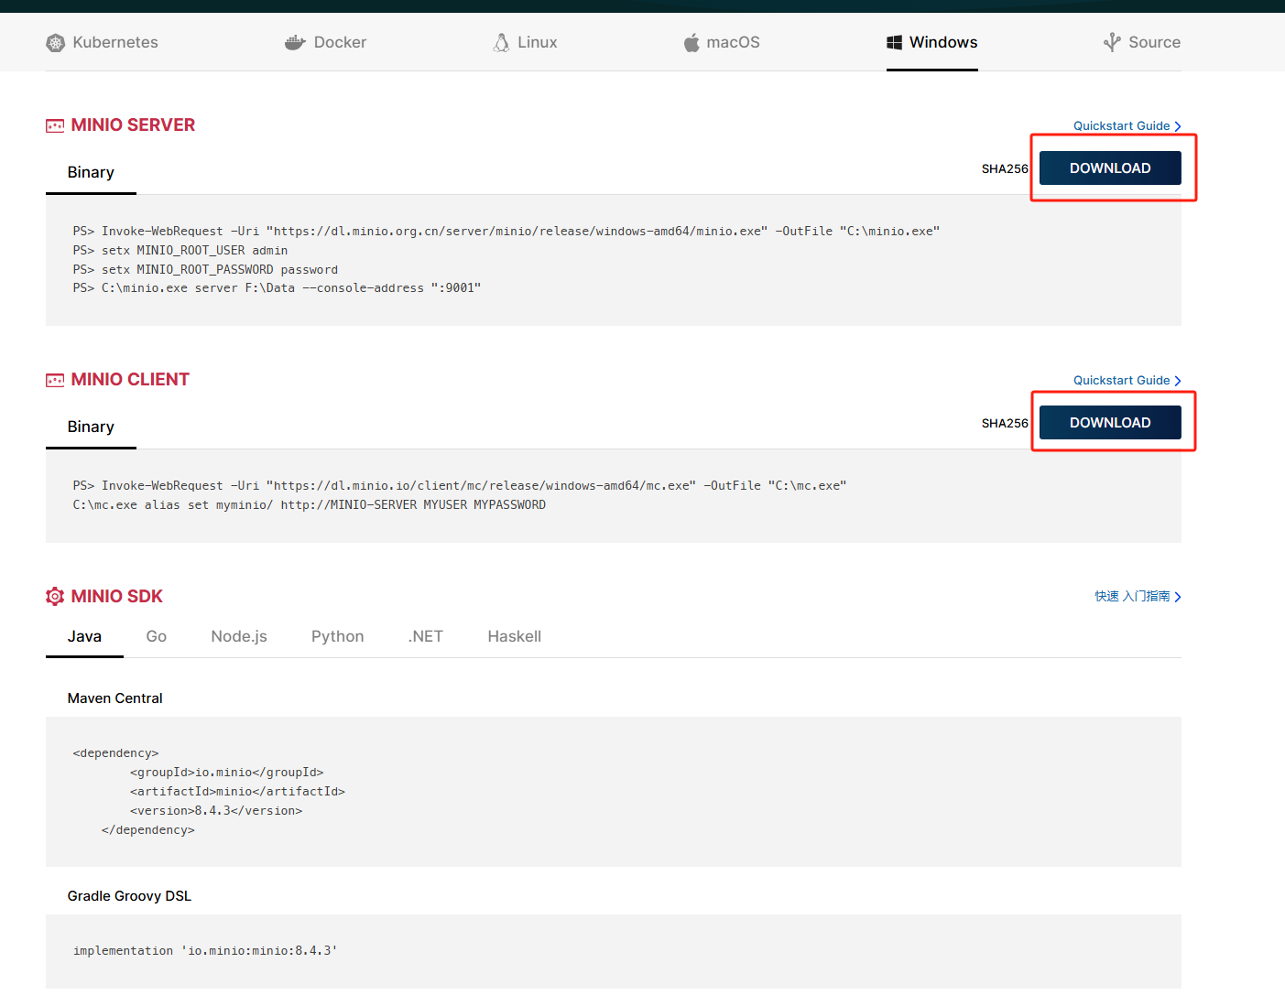
Task: Click the version 8.4.3 line
Action: pos(216,811)
